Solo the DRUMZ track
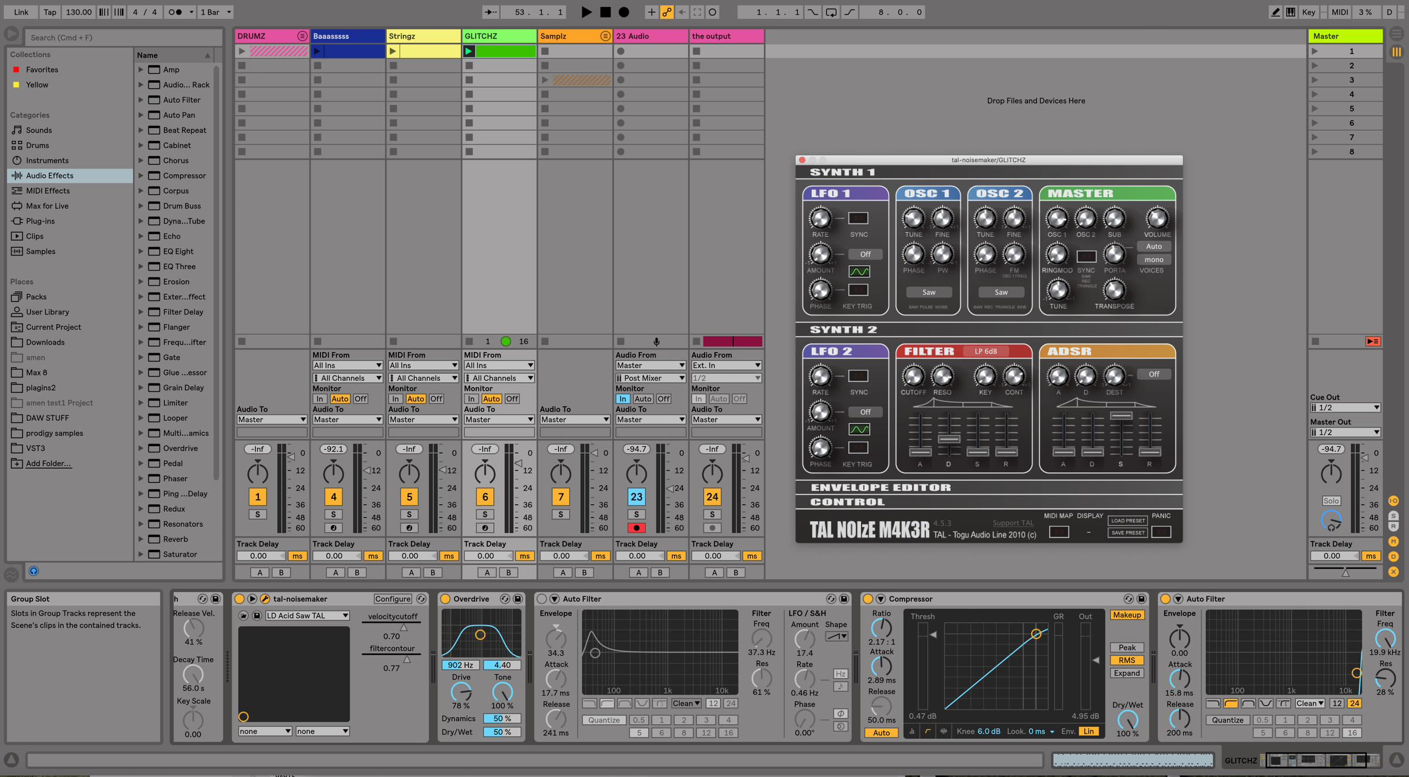Image resolution: width=1409 pixels, height=777 pixels. pyautogui.click(x=257, y=514)
